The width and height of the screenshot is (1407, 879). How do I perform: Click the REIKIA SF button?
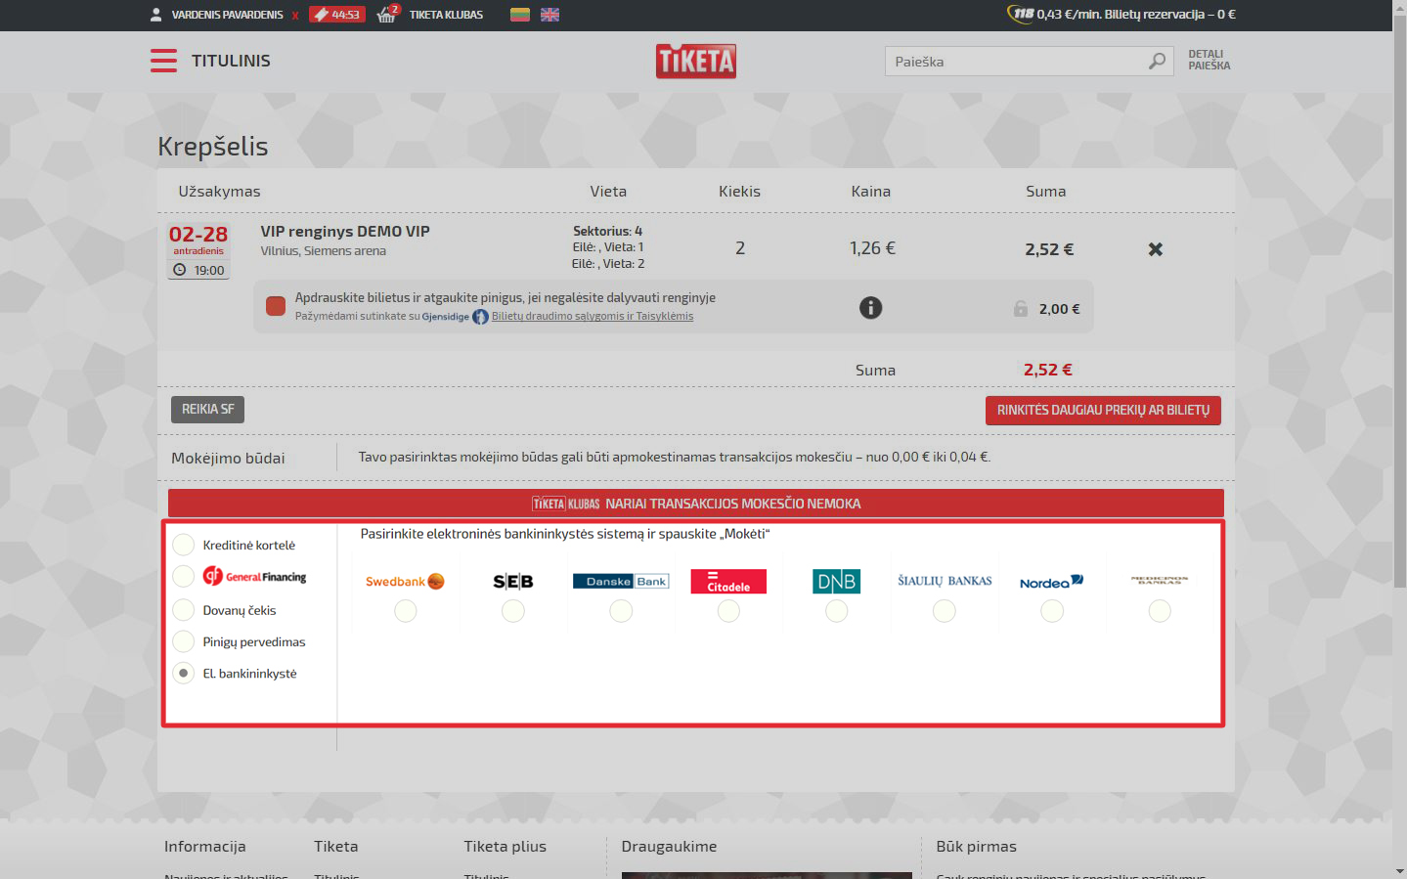pyautogui.click(x=207, y=410)
